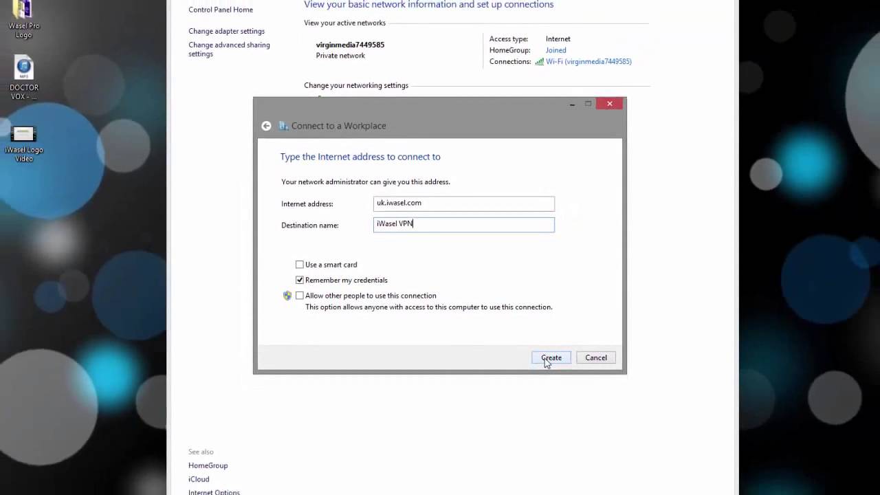
Task: Click the Create button
Action: coord(551,357)
